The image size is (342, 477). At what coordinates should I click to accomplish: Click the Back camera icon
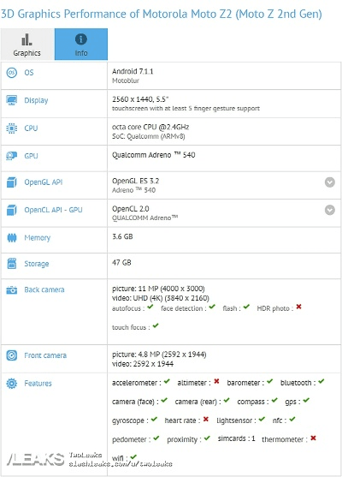coord(11,290)
